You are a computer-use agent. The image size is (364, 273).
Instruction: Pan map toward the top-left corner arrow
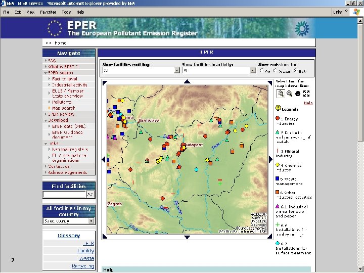(x=105, y=82)
